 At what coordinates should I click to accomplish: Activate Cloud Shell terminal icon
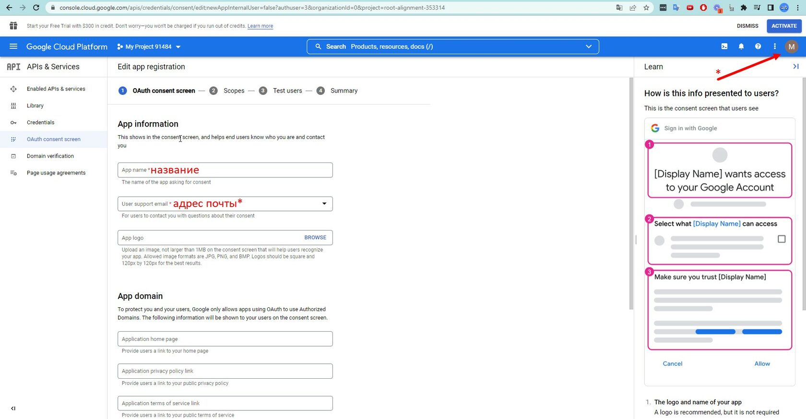[x=724, y=47]
